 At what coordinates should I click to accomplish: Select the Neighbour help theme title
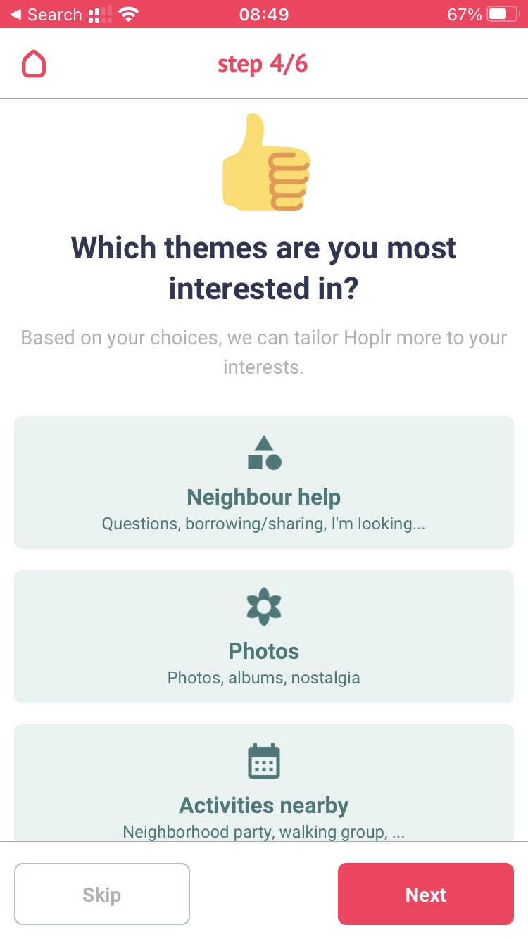[264, 497]
